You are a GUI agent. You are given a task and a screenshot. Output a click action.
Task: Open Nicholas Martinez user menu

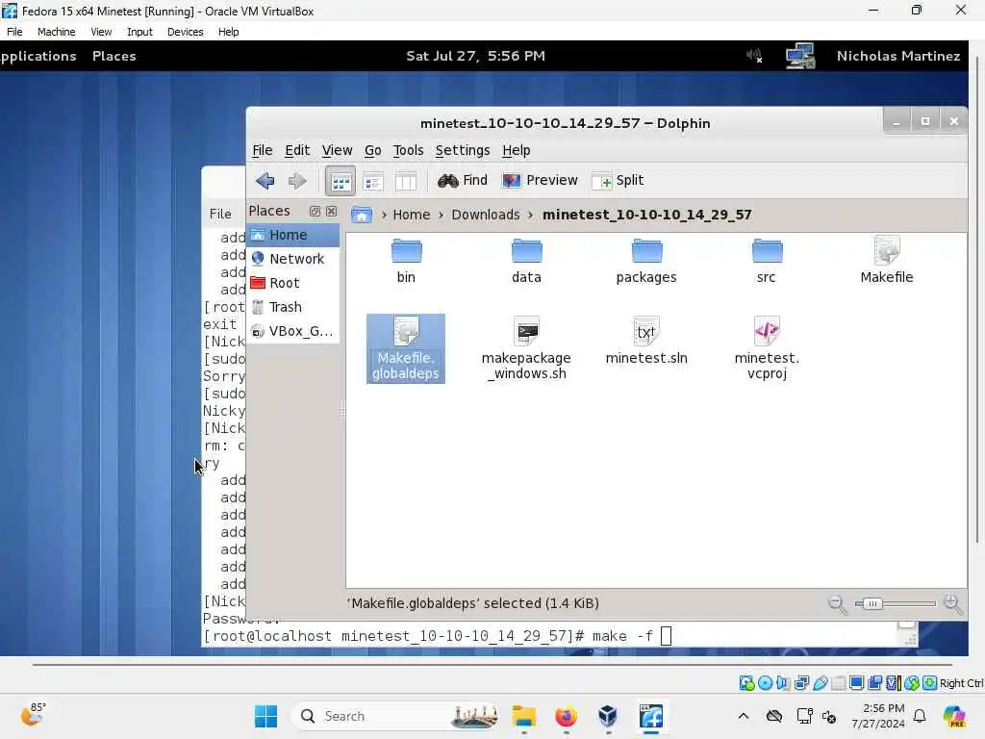coord(898,56)
